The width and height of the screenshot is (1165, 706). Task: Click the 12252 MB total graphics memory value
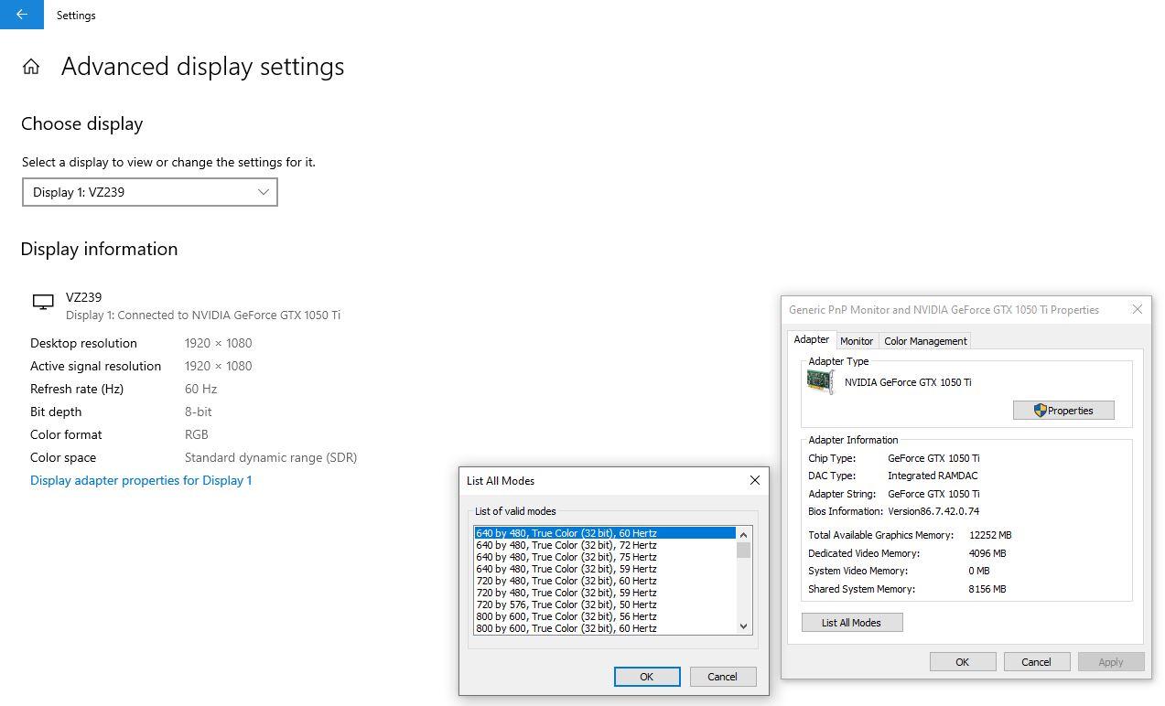pos(990,535)
